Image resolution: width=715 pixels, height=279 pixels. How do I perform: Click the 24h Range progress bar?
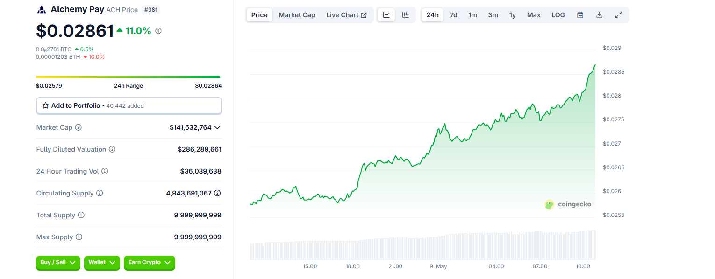point(128,77)
